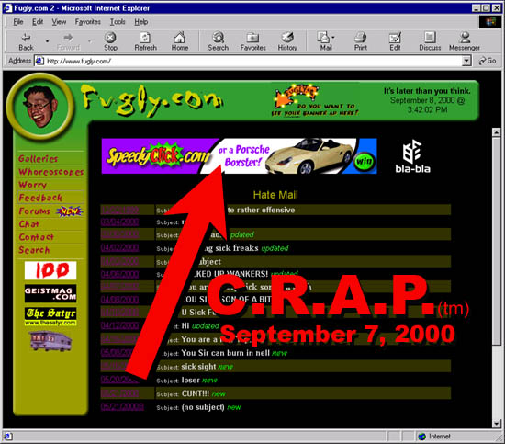The height and width of the screenshot is (444, 505).
Task: Click the IDD sidebar banner
Action: click(x=50, y=270)
